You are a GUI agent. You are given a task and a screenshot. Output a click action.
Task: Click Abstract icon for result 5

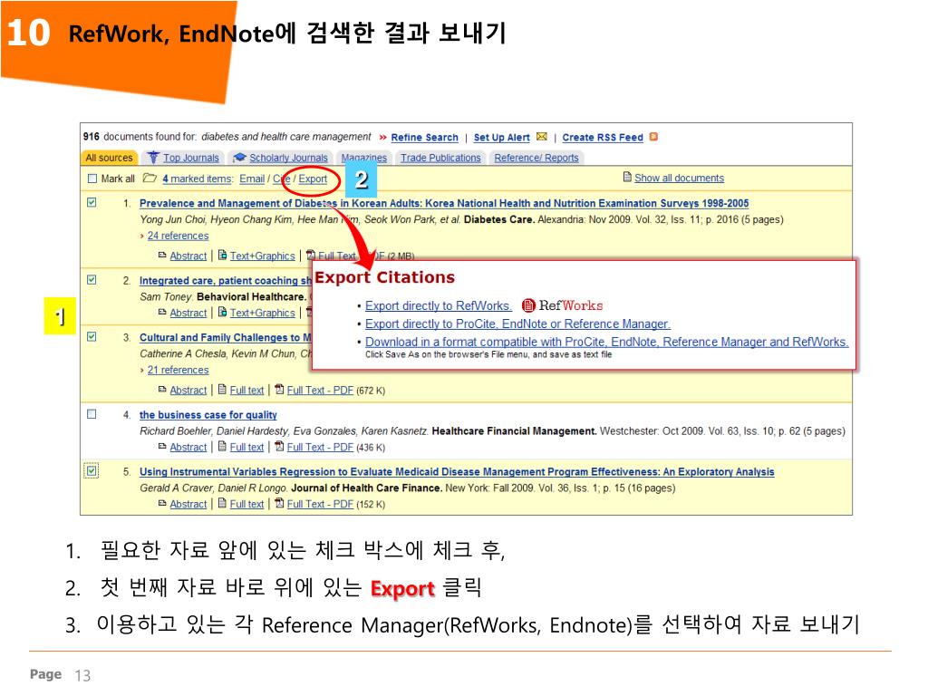coord(162,503)
